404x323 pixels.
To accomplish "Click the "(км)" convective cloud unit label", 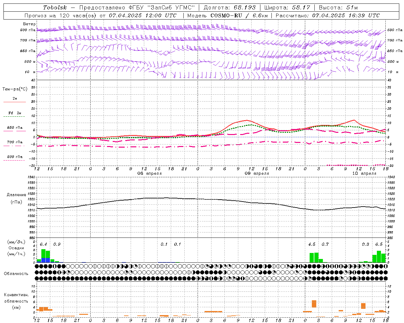I will click(x=16, y=307).
